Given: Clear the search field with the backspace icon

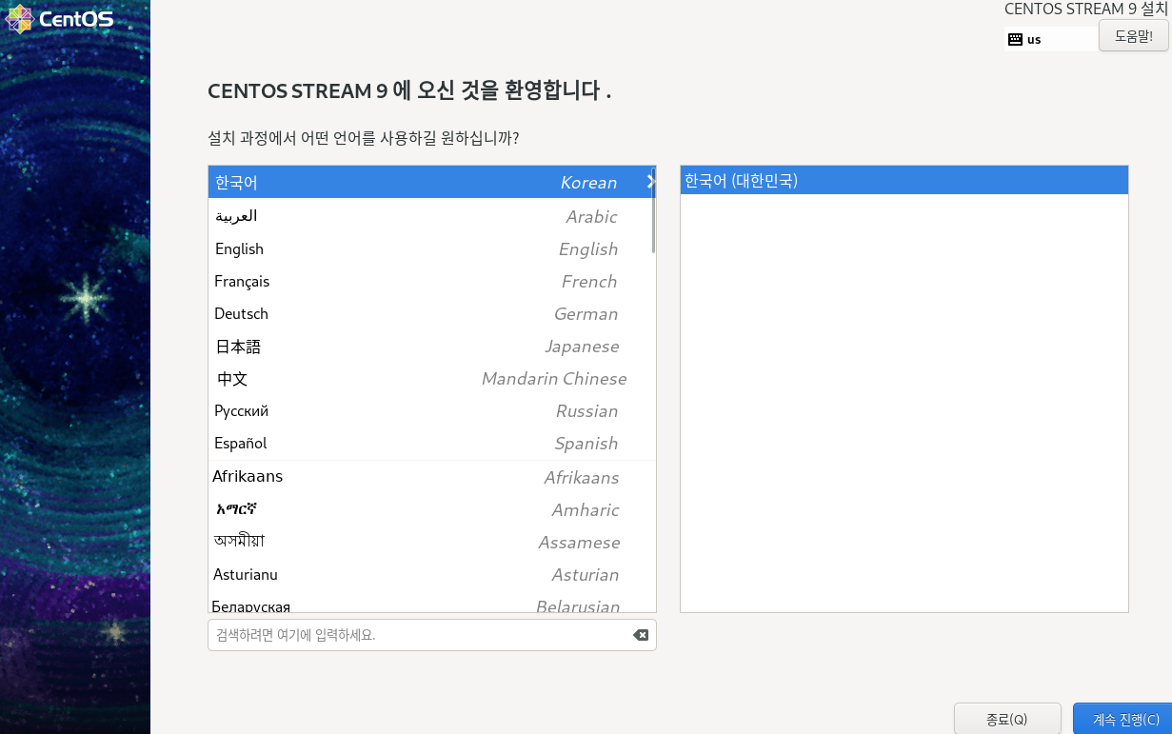Looking at the screenshot, I should pos(641,635).
